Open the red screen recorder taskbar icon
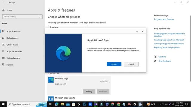This screenshot has width=191, height=107. coord(129,104)
